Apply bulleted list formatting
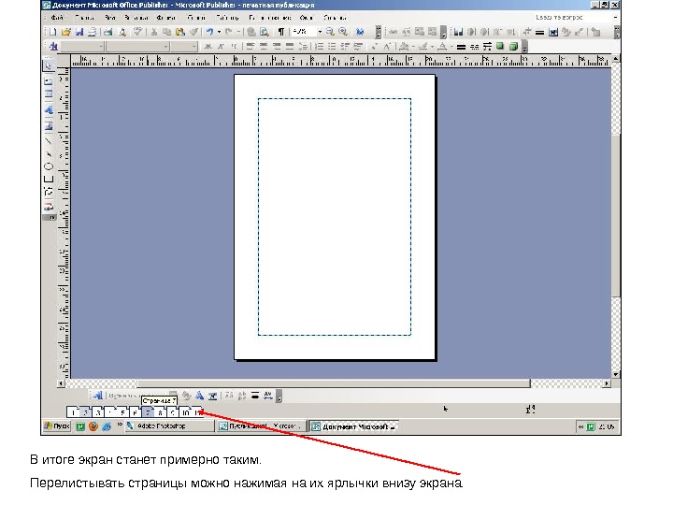This screenshot has height=505, width=673. click(x=332, y=47)
